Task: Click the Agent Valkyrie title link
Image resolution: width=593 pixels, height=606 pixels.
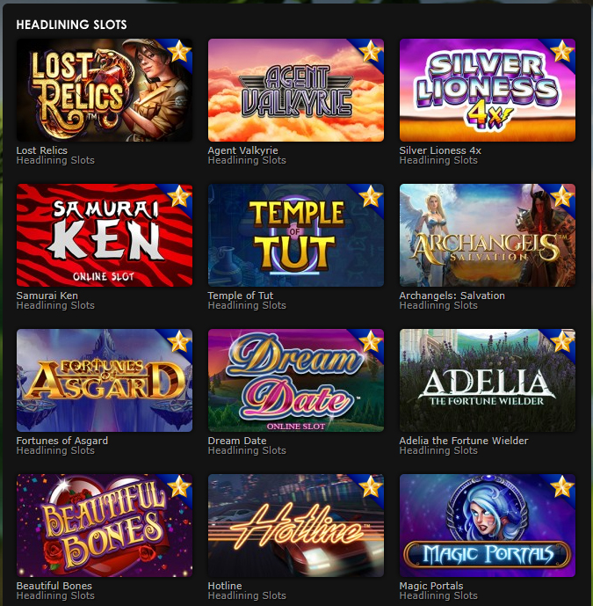Action: pos(242,150)
